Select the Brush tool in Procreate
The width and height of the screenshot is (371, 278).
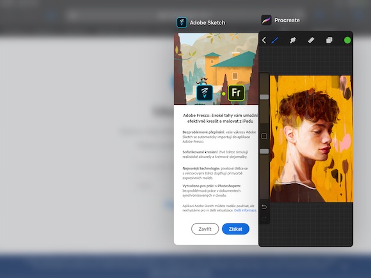pos(275,40)
